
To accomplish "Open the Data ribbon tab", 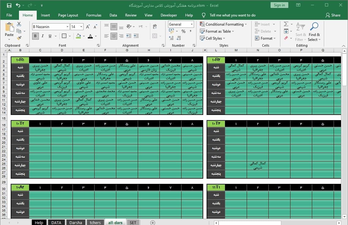I will (113, 15).
